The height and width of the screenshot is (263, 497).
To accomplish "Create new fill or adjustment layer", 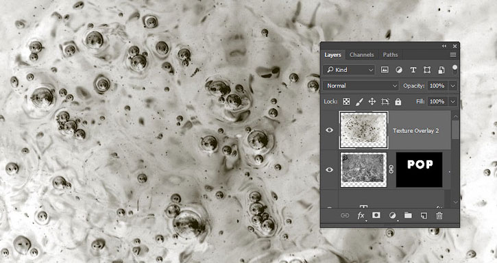I will coord(392,216).
